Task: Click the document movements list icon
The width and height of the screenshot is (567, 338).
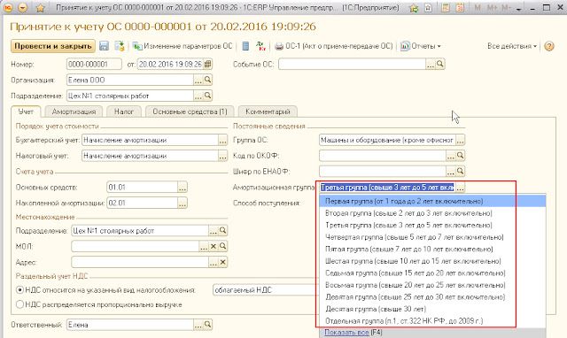Action: tap(245, 46)
